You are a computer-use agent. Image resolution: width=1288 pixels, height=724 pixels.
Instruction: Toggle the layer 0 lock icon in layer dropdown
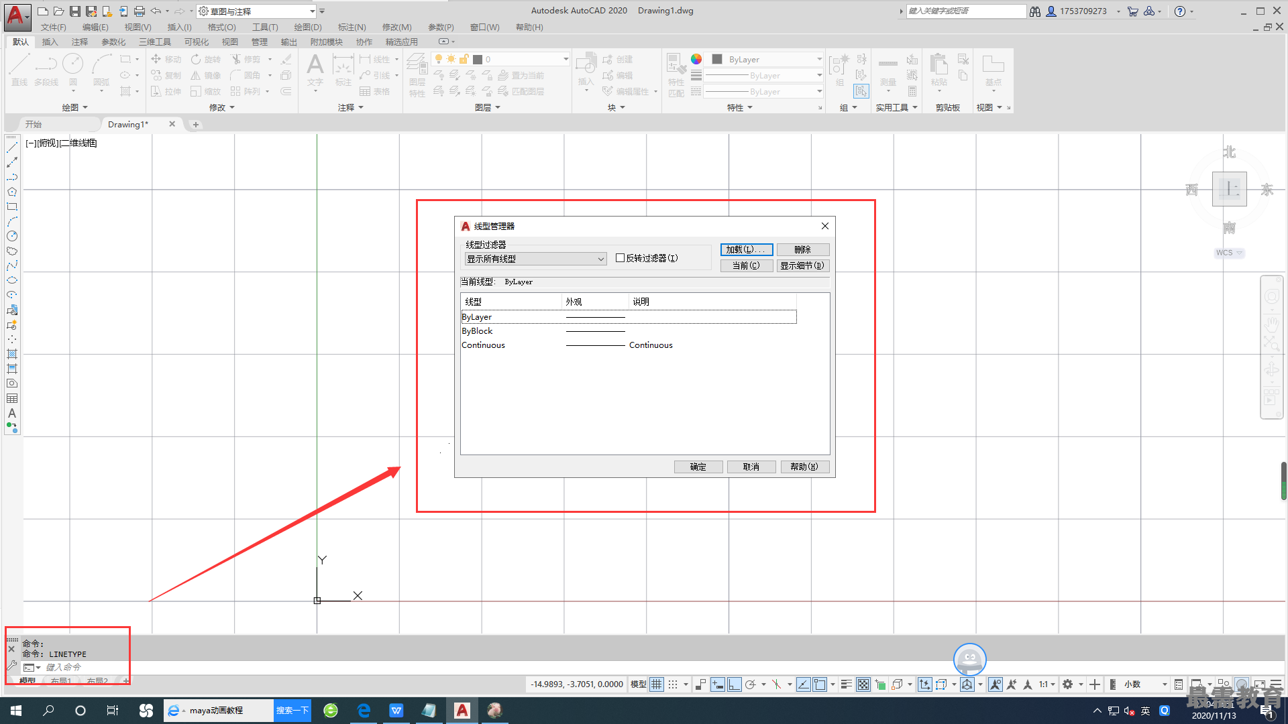[x=463, y=59]
